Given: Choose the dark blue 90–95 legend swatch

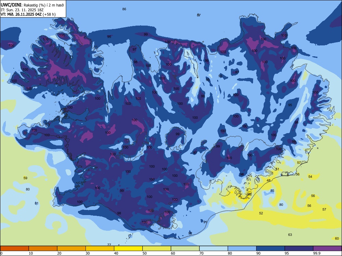Looking at the screenshot, I should tap(271, 248).
